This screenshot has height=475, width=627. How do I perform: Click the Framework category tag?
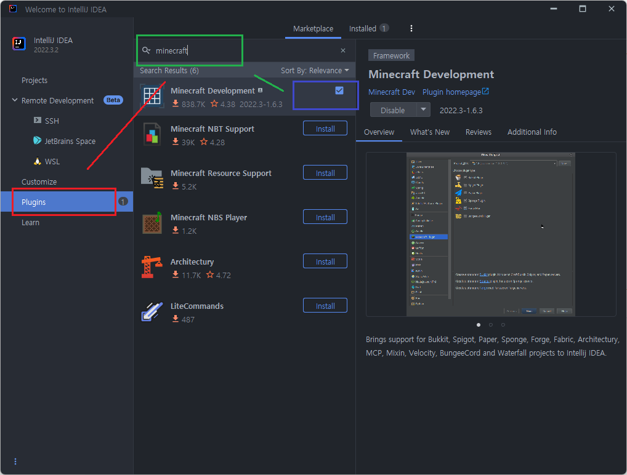[x=391, y=55]
